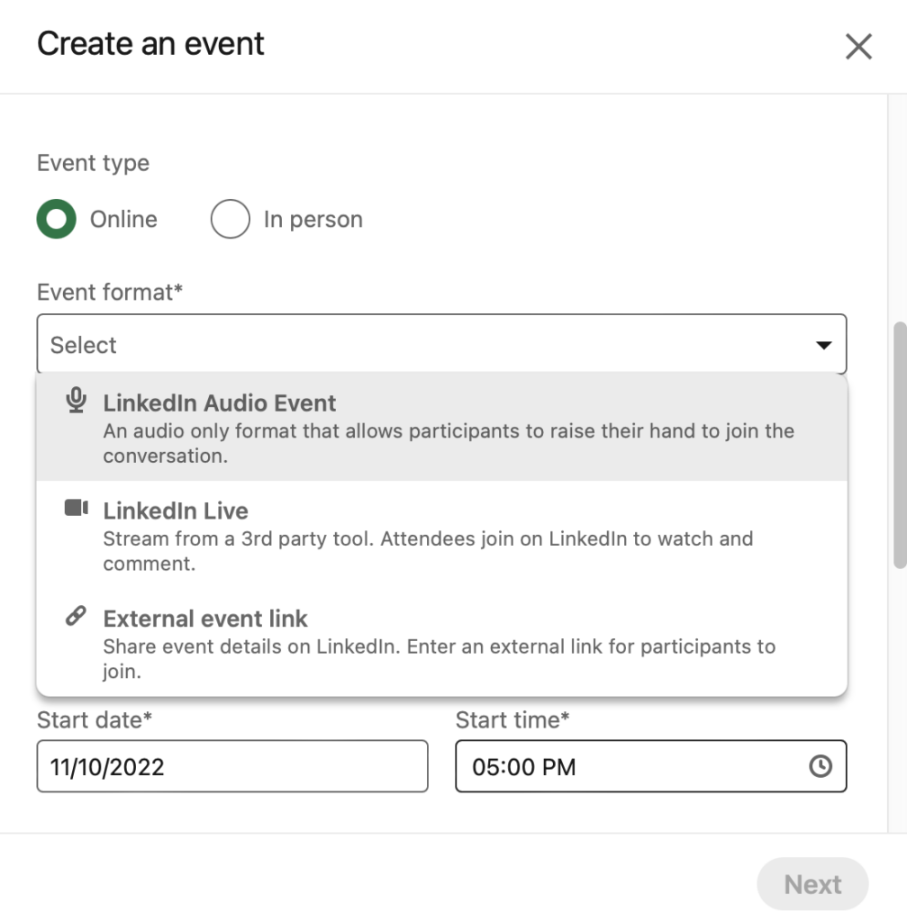Screen dimensions: 907x922
Task: Click the 'In person' text label
Action: (x=313, y=220)
